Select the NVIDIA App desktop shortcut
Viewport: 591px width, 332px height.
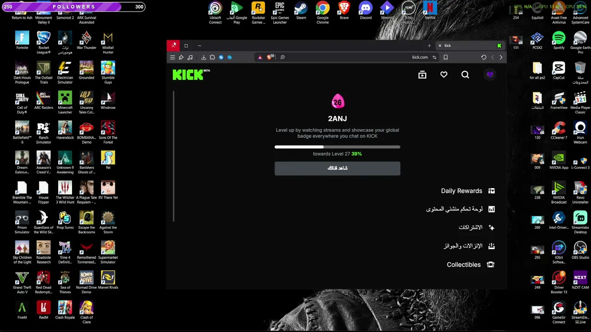pos(559,160)
